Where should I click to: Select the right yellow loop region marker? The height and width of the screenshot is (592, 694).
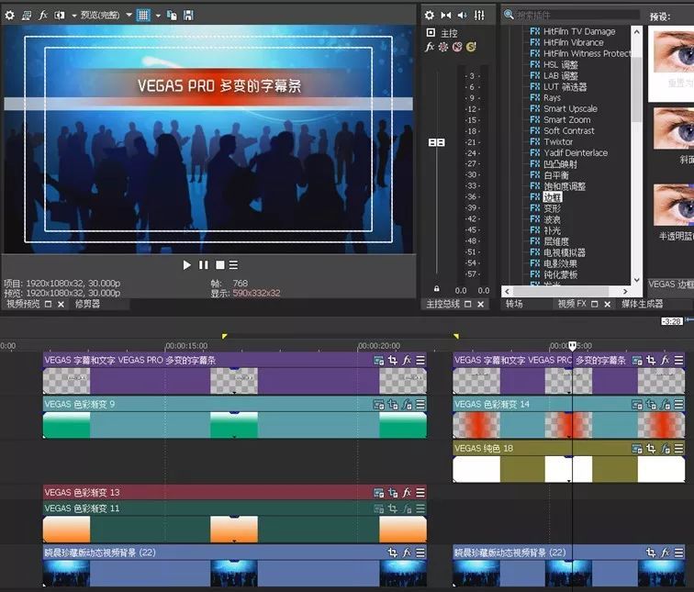point(456,337)
